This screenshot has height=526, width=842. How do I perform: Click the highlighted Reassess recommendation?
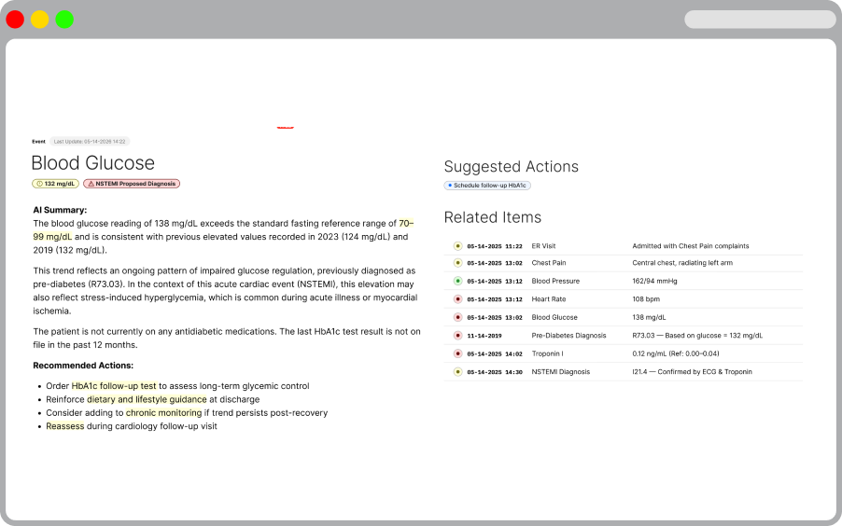pos(65,426)
